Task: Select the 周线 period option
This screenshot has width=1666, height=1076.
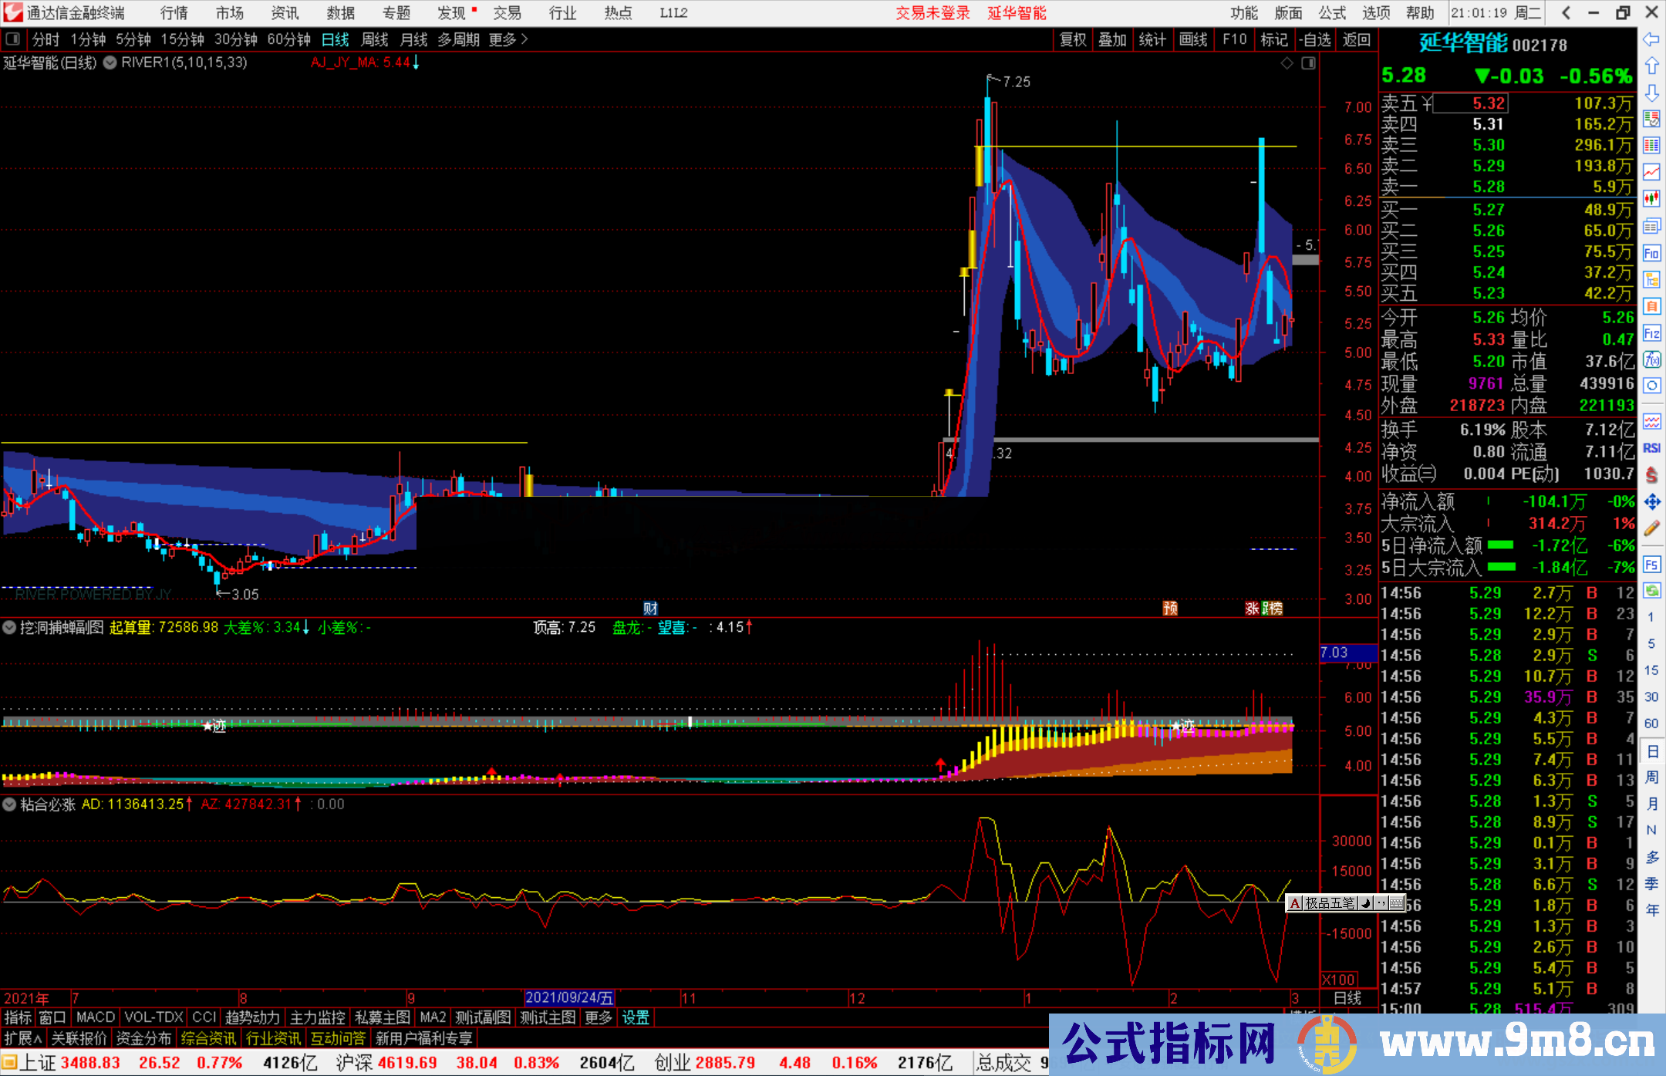Action: pyautogui.click(x=375, y=39)
